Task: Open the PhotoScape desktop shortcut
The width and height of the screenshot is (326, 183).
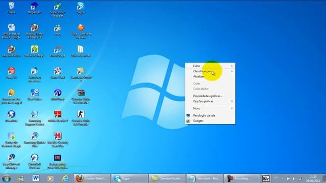Action: pyautogui.click(x=58, y=51)
